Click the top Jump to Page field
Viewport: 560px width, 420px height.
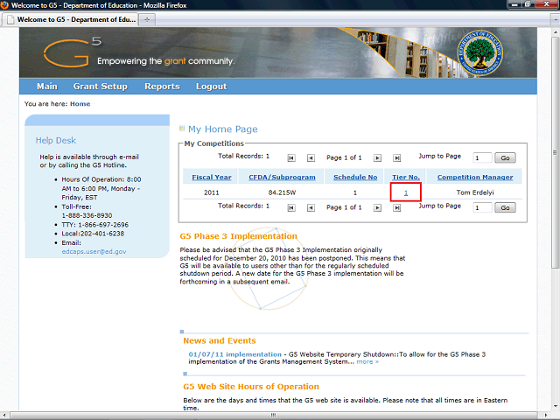coord(482,157)
